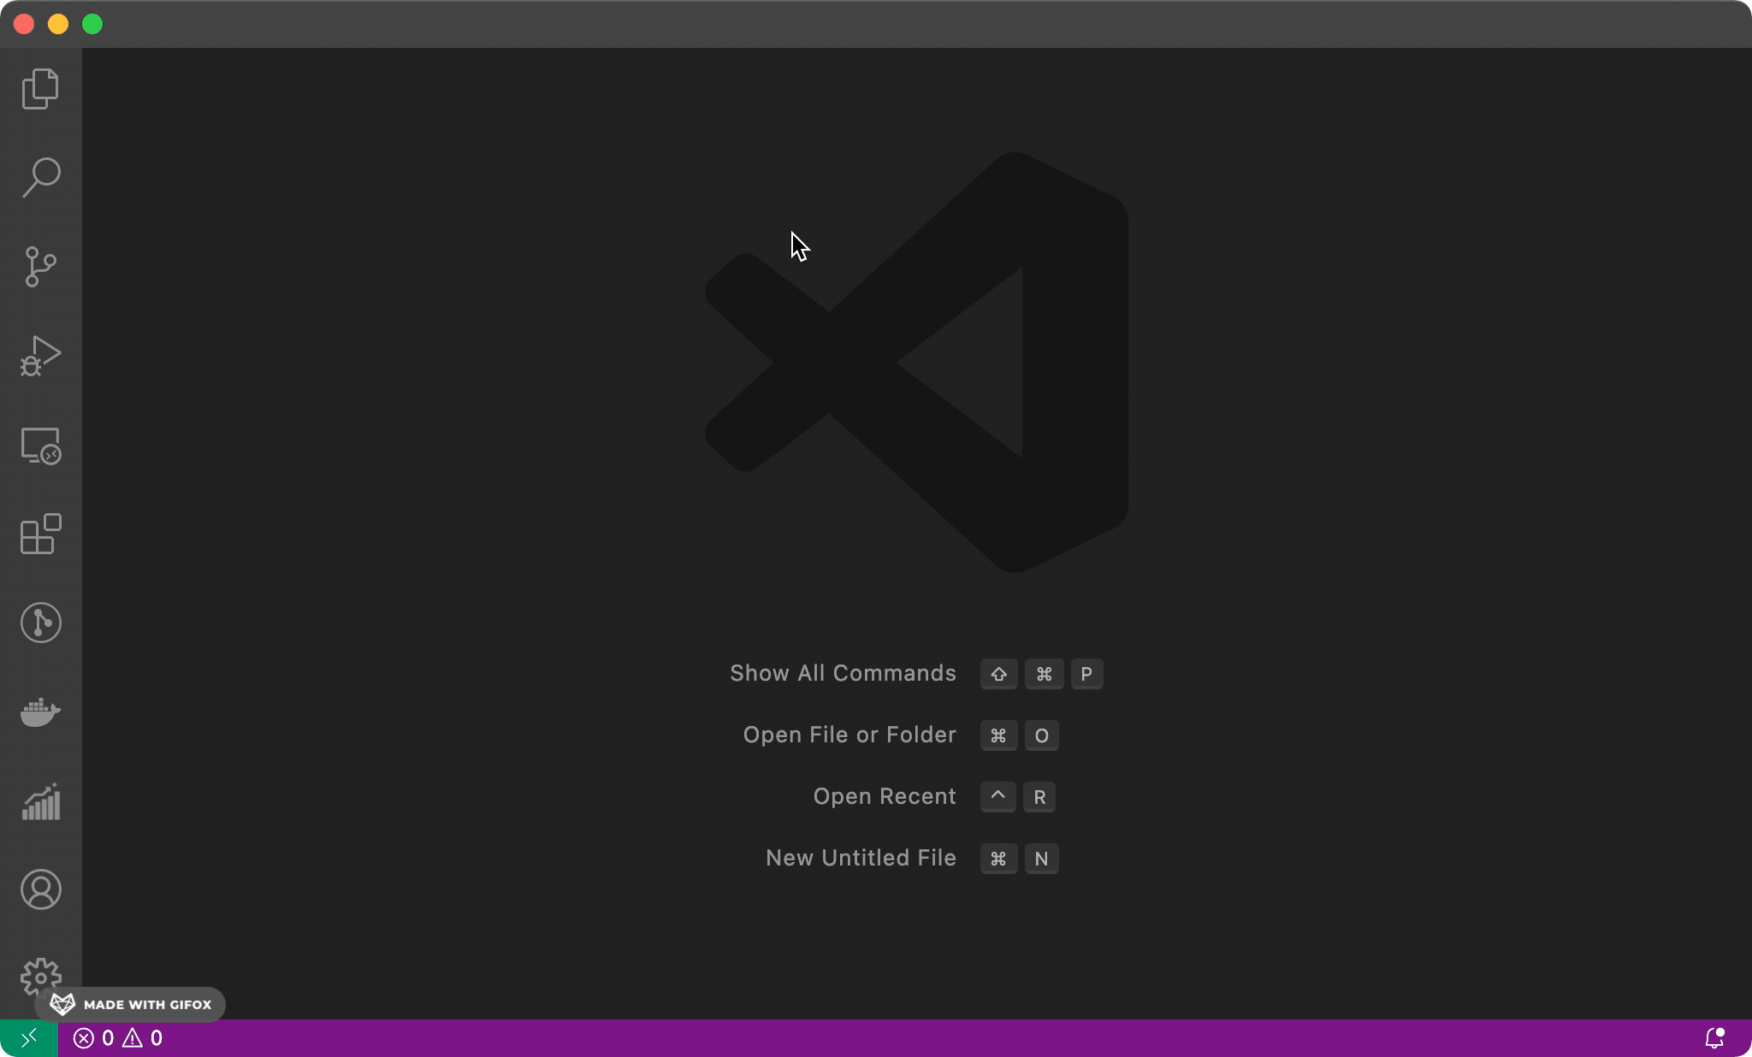Open the Source Control view
Image resolution: width=1752 pixels, height=1057 pixels.
pyautogui.click(x=38, y=268)
